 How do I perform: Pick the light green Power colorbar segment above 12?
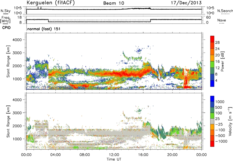click(x=212, y=65)
